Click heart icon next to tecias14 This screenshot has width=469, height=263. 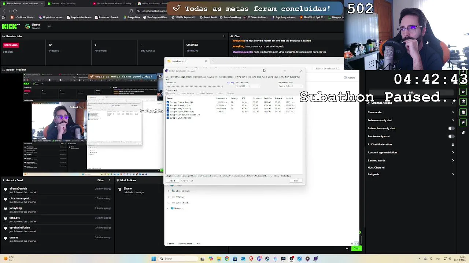[5, 219]
